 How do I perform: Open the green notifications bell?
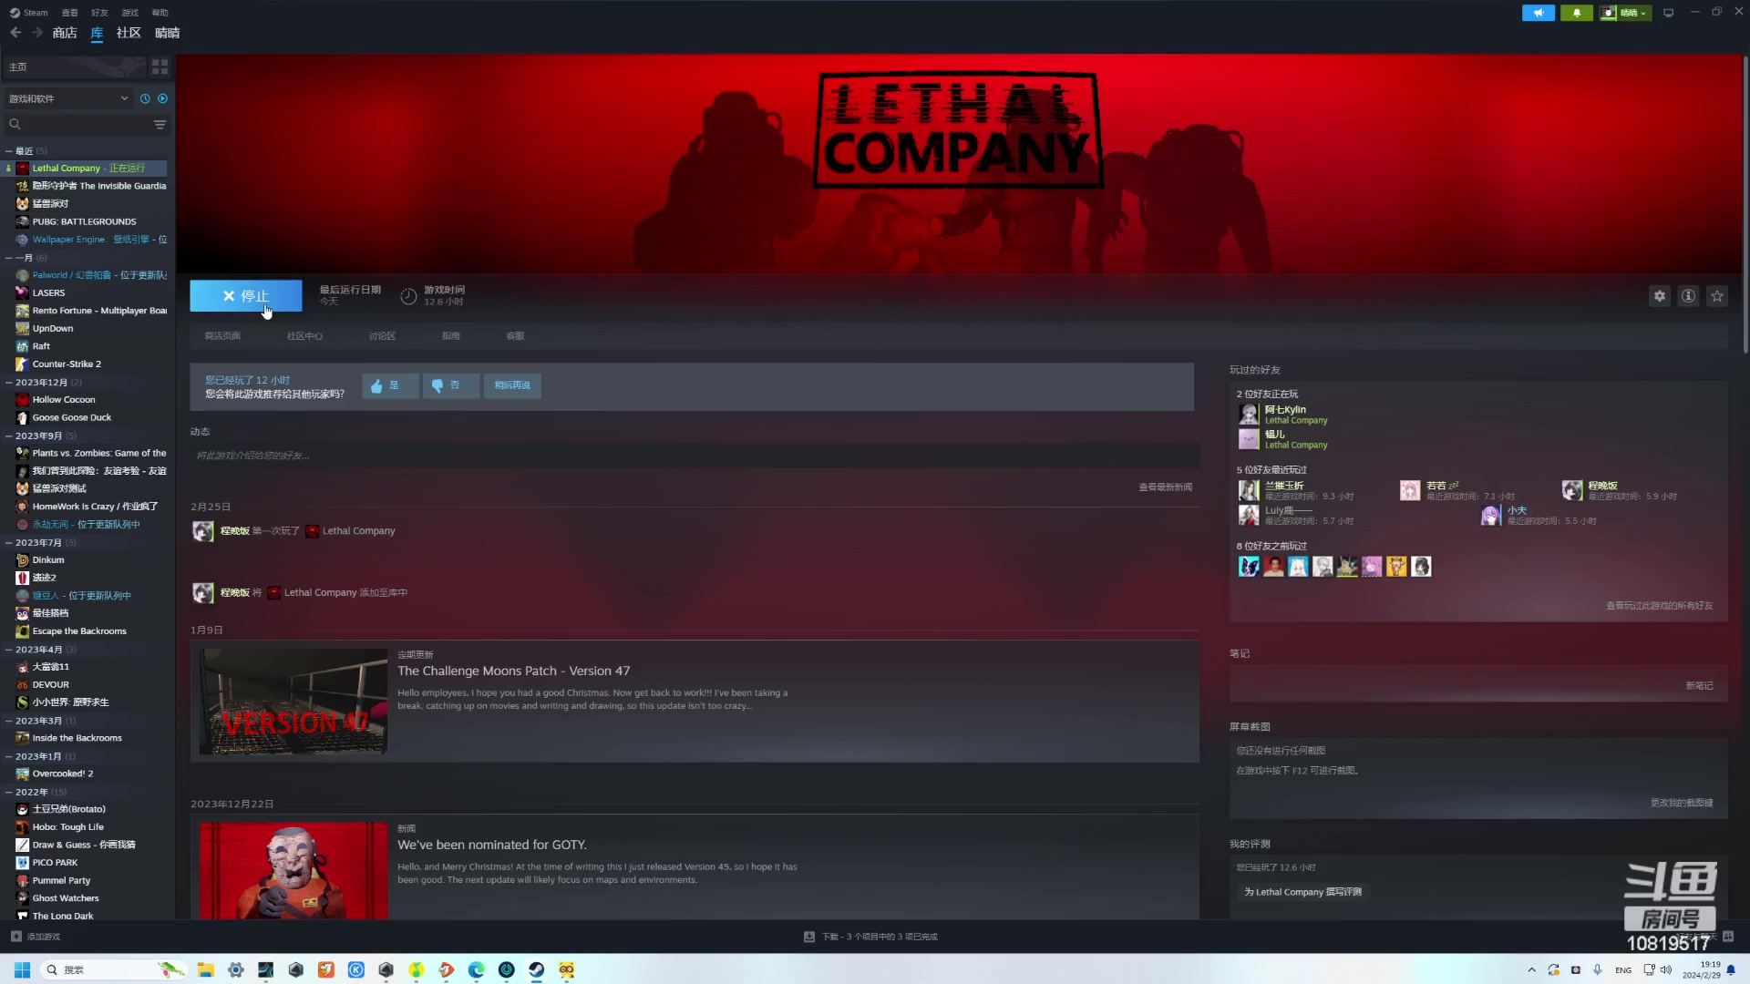pyautogui.click(x=1576, y=13)
